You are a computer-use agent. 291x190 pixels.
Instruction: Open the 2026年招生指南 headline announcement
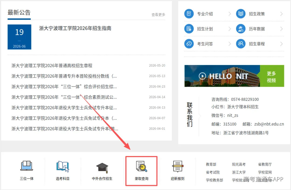[x=75, y=28]
